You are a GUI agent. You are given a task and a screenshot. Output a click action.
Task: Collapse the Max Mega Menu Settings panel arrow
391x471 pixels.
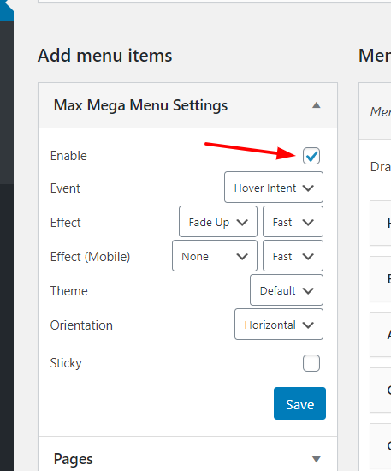click(x=317, y=105)
